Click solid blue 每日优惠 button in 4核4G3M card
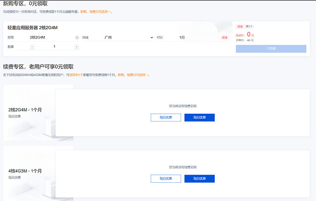Image resolution: width=316 pixels, height=201 pixels. click(200, 179)
